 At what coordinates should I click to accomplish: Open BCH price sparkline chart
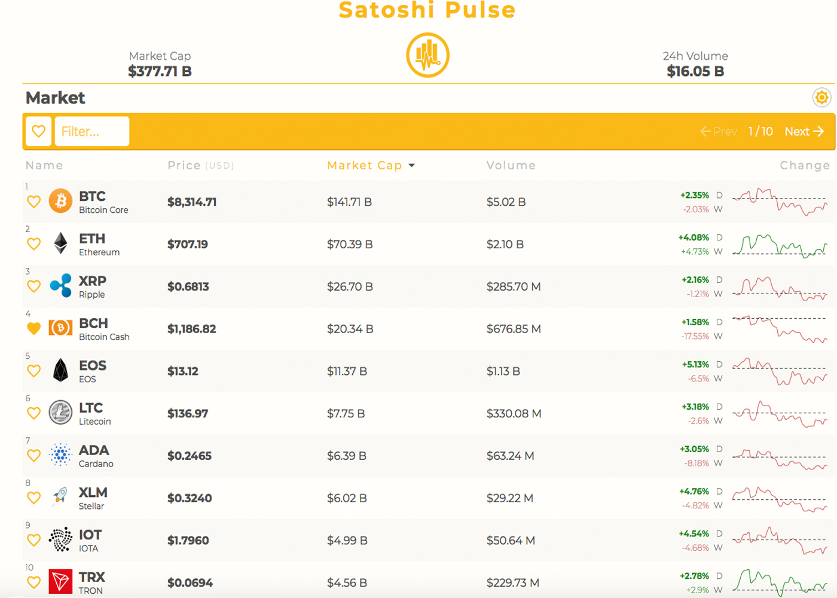780,329
